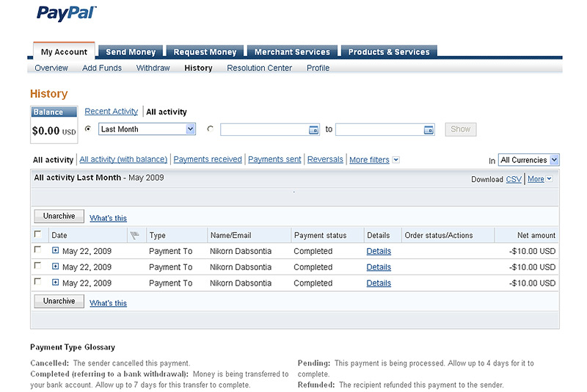Expand the first May 22, 2009 transaction row
This screenshot has height=392, width=587.
(56, 250)
